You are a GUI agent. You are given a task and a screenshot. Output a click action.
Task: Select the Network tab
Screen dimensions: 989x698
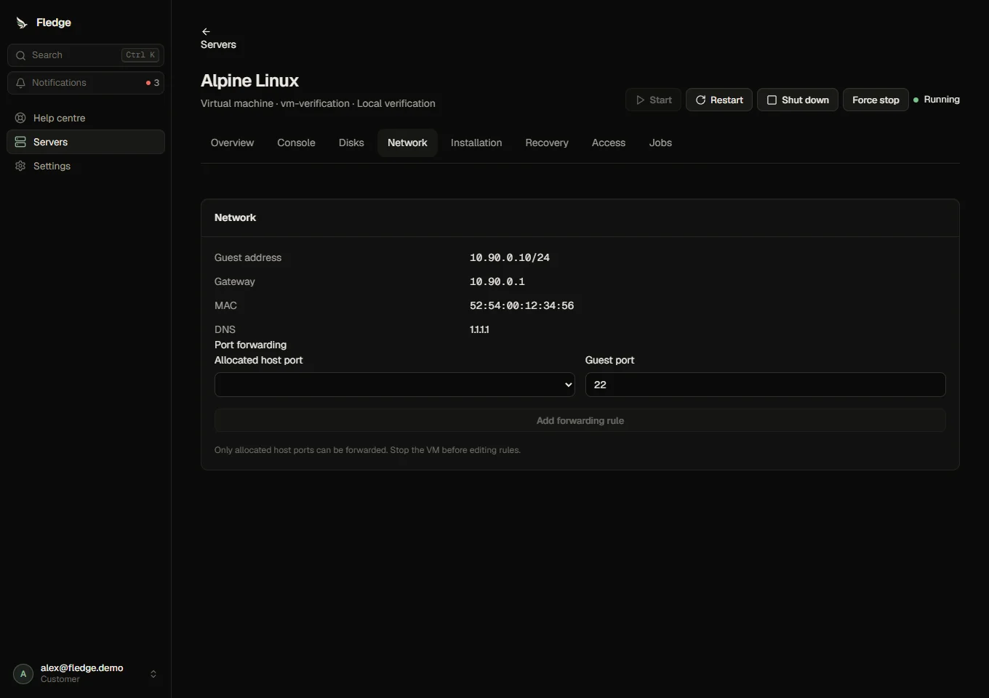pos(407,143)
